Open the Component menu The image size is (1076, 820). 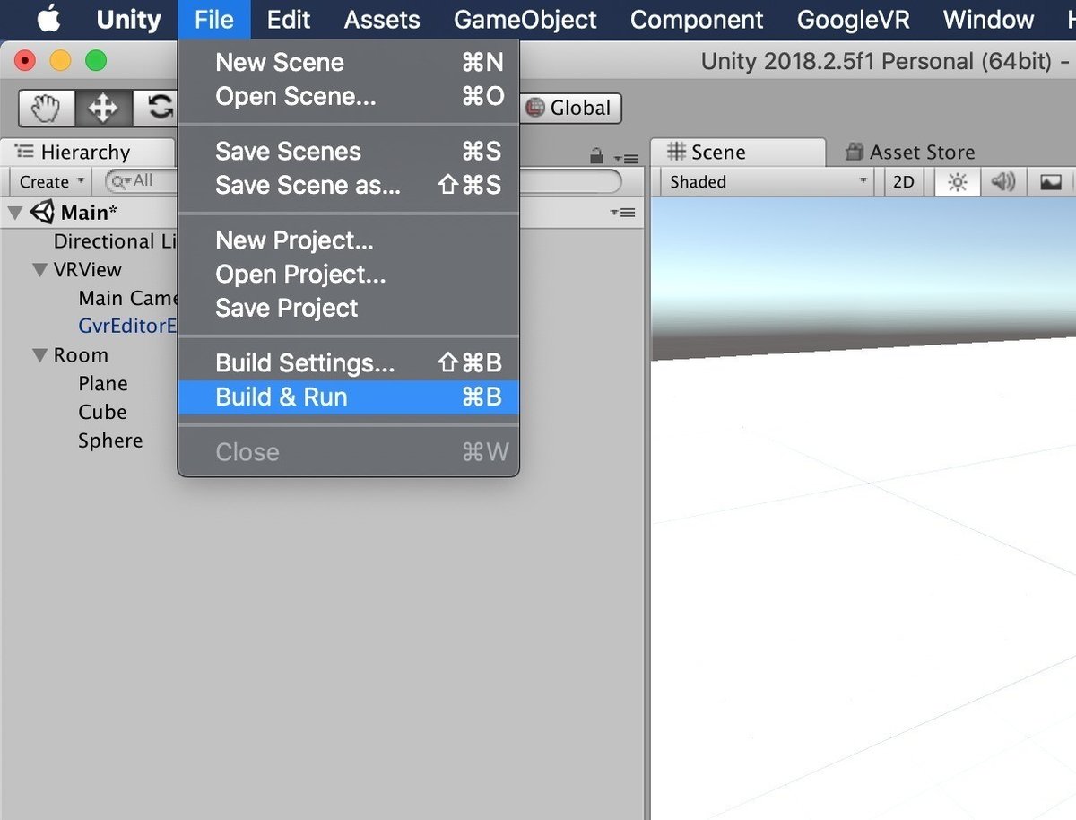coord(697,19)
